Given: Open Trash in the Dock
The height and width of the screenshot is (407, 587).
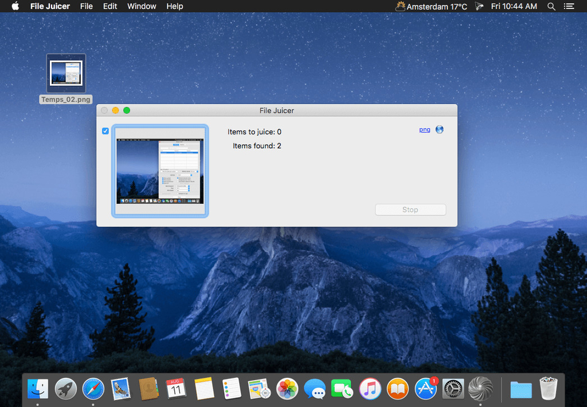Looking at the screenshot, I should [549, 389].
